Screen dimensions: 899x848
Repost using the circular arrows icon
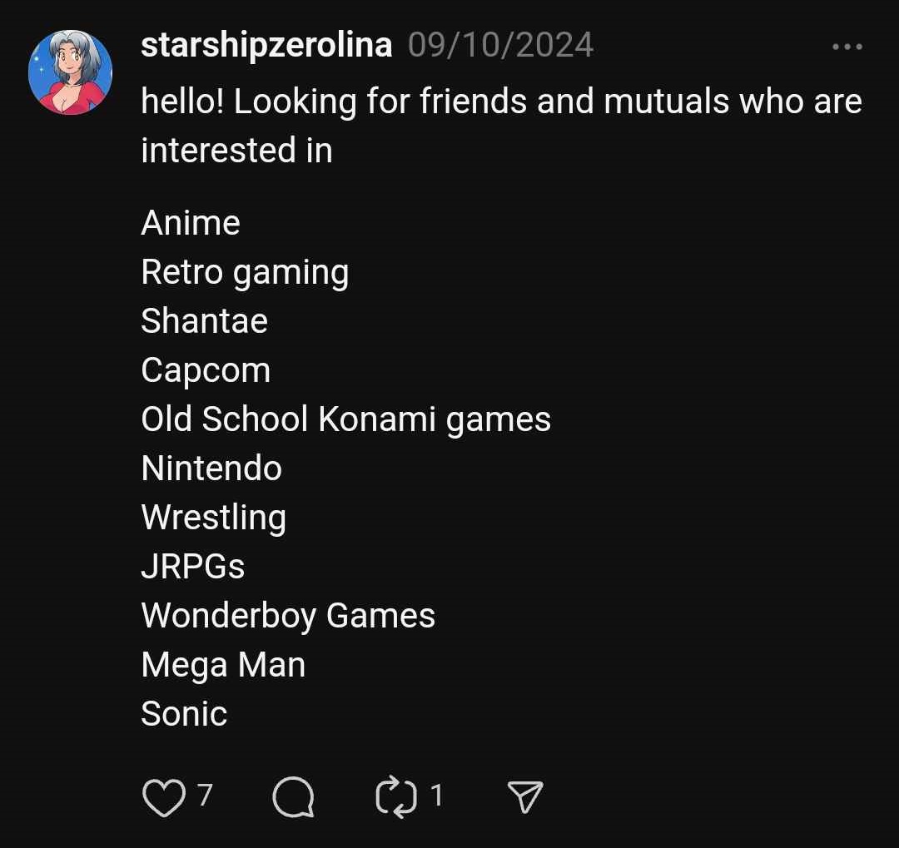(396, 798)
